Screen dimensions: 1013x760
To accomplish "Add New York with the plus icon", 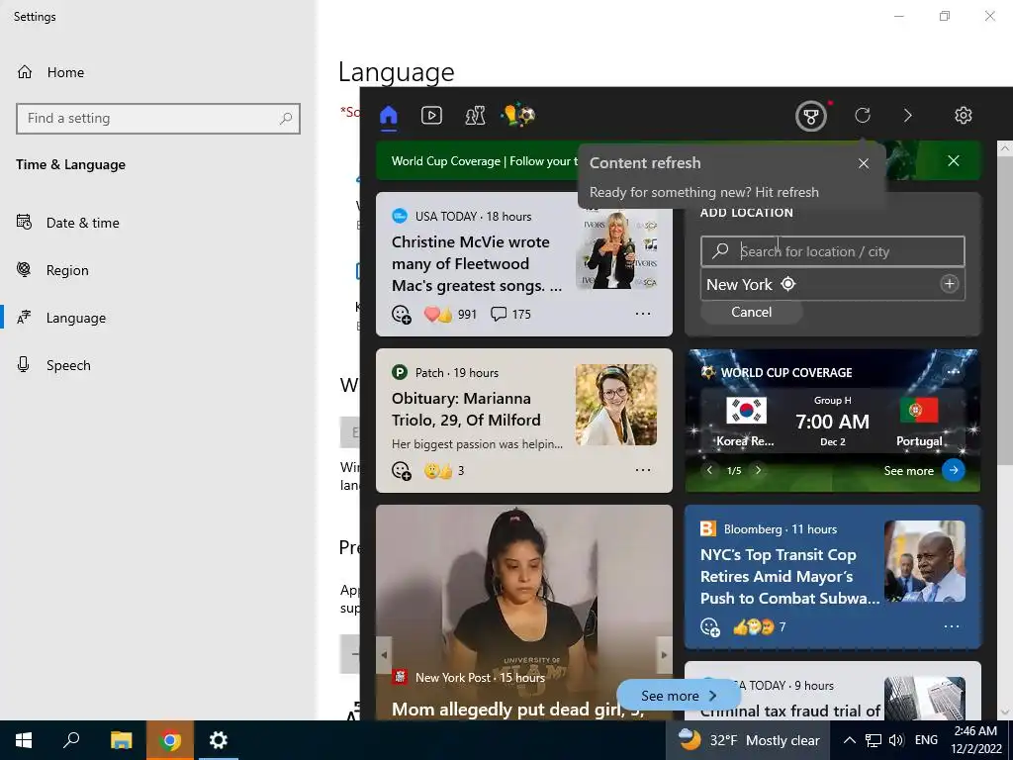I will click(x=949, y=284).
